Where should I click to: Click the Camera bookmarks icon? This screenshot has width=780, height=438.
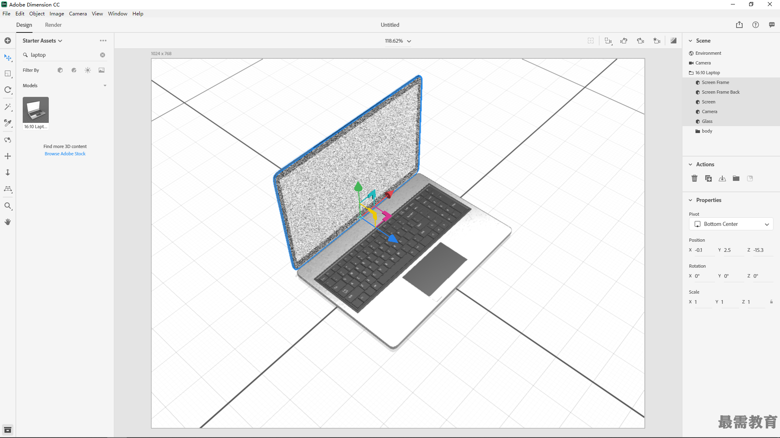(x=657, y=41)
